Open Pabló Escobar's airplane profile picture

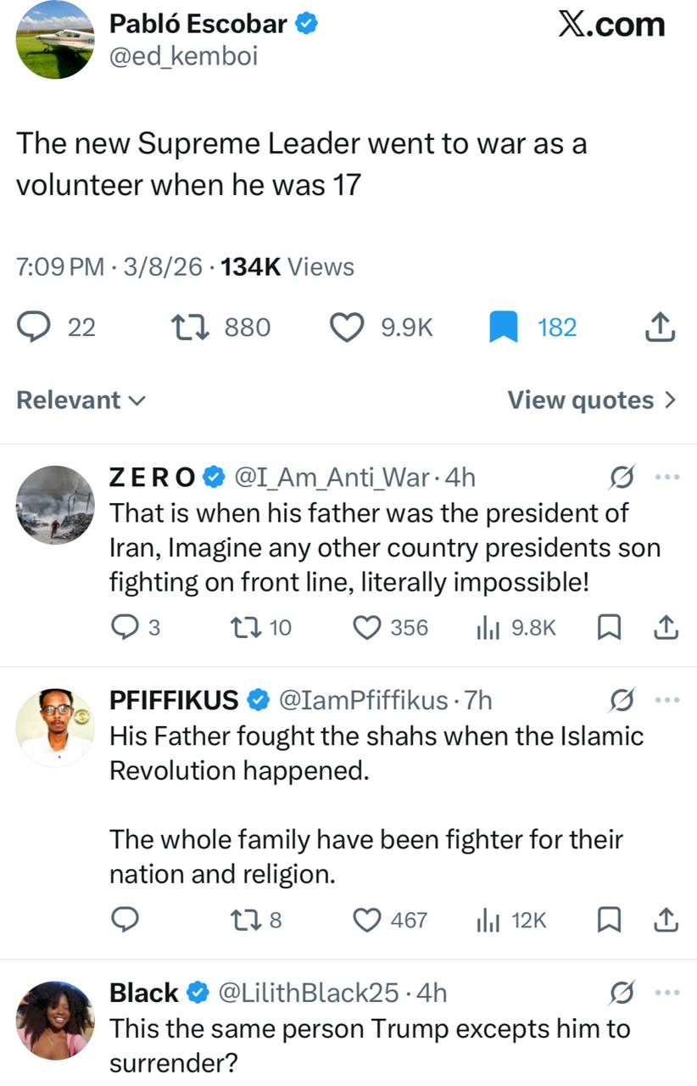tap(54, 40)
